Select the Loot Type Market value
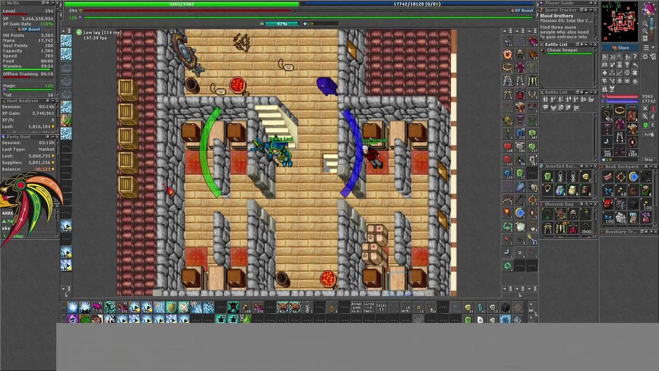The image size is (659, 371). pyautogui.click(x=47, y=149)
